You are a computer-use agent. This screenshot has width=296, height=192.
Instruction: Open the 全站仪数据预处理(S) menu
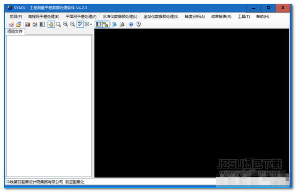coord(161,17)
